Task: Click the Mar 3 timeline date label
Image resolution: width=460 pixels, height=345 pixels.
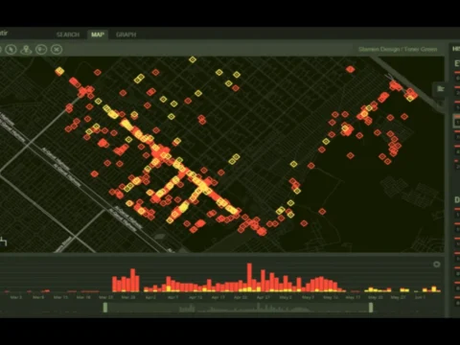Action: click(16, 297)
